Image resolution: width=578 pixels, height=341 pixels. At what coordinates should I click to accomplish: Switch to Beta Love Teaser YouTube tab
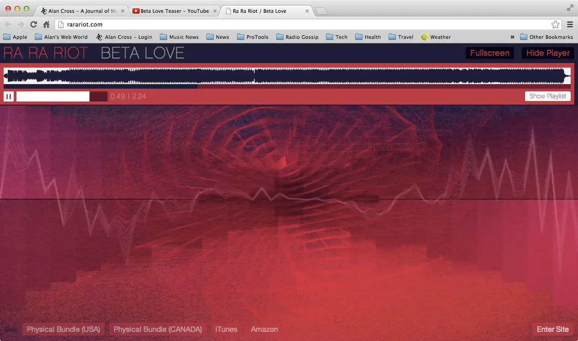(x=173, y=11)
